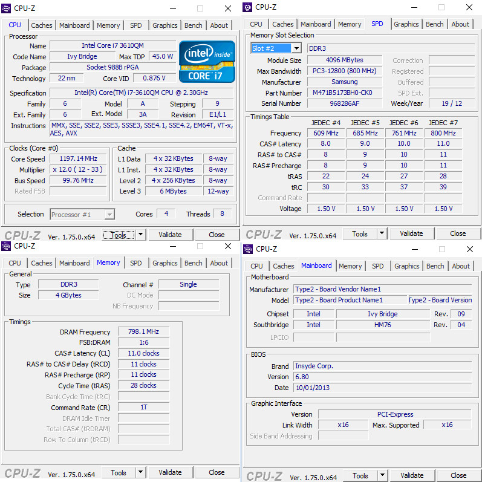Click Max TDP value 45.0 W
The image size is (482, 482).
click(162, 57)
